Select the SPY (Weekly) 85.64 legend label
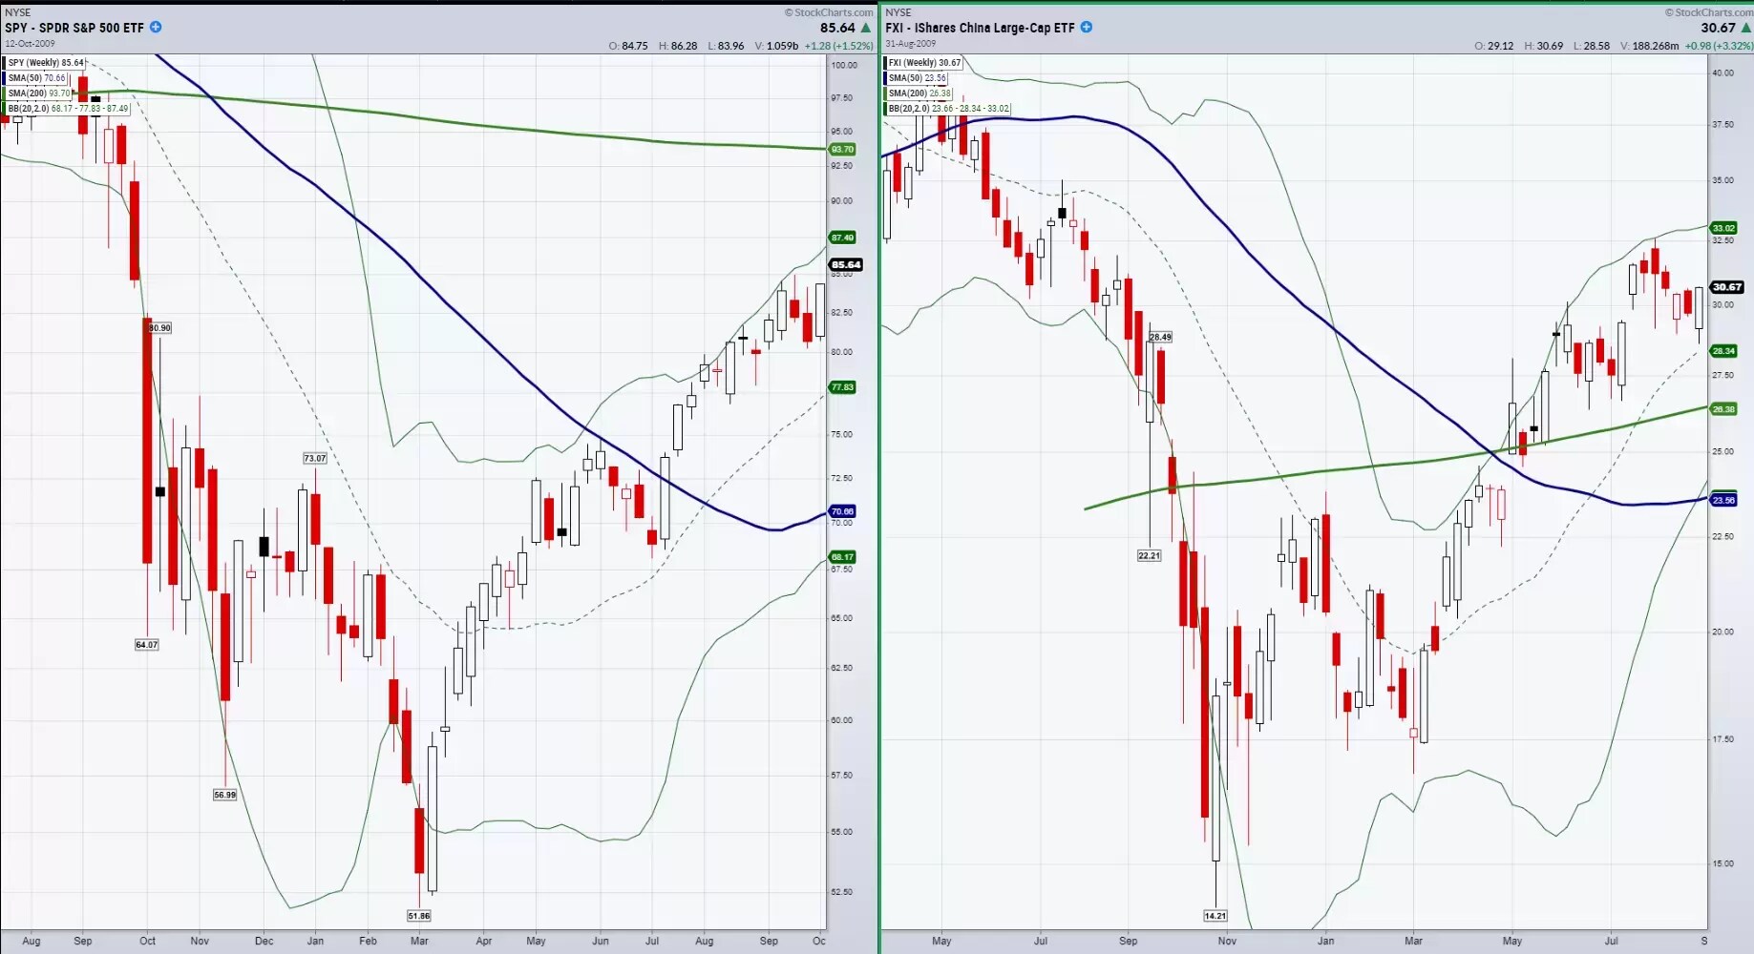Viewport: 1754px width, 954px height. tap(46, 63)
